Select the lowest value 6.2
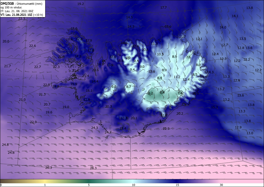 [150, 93]
